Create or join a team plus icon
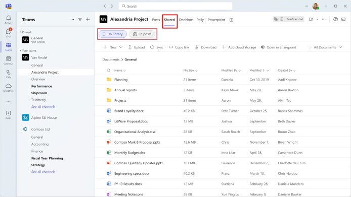351x197 pixels. (88, 20)
